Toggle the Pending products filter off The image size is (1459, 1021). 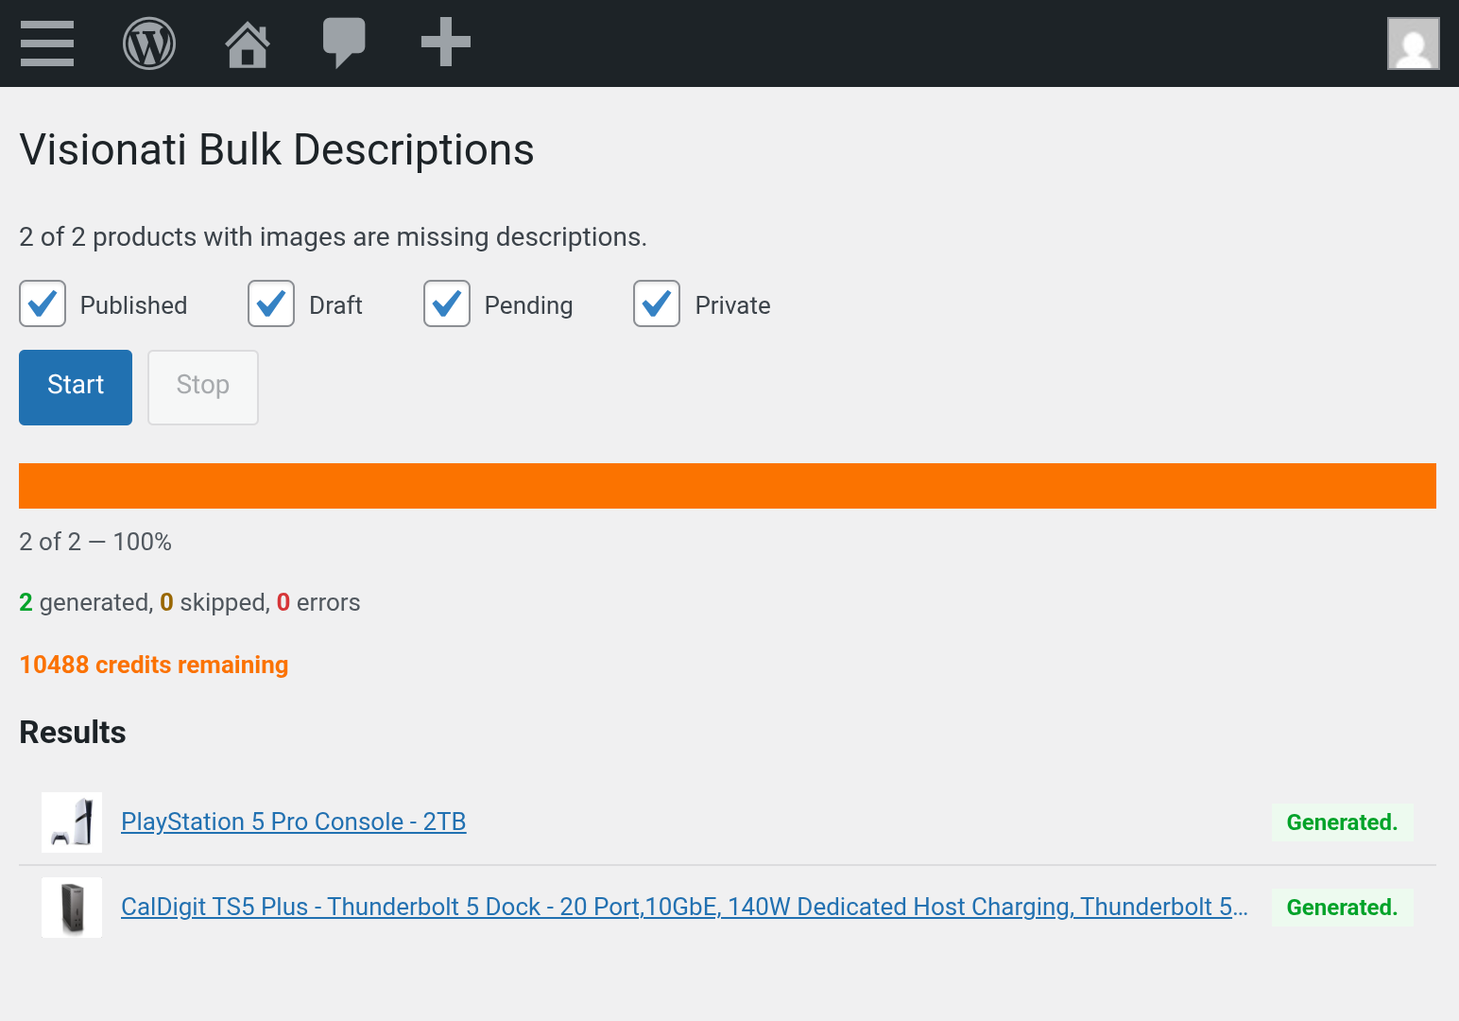pos(446,303)
